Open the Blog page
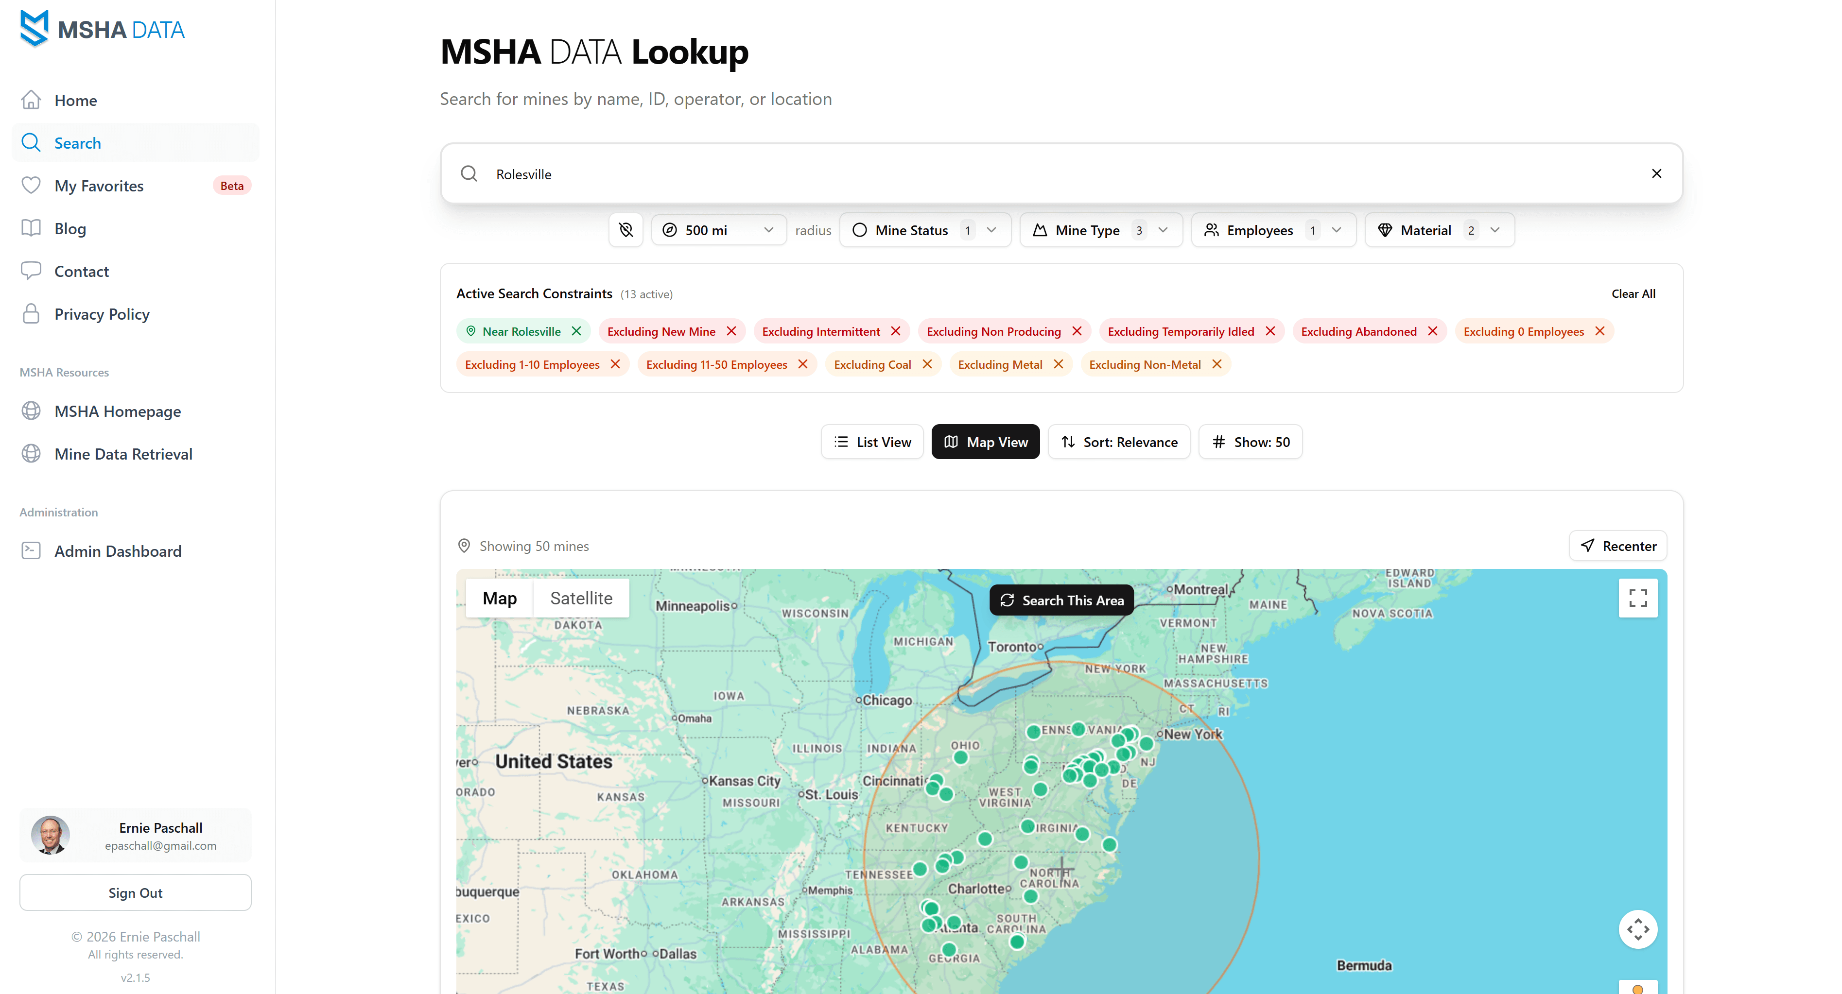Viewport: 1842px width, 994px height. pyautogui.click(x=70, y=228)
